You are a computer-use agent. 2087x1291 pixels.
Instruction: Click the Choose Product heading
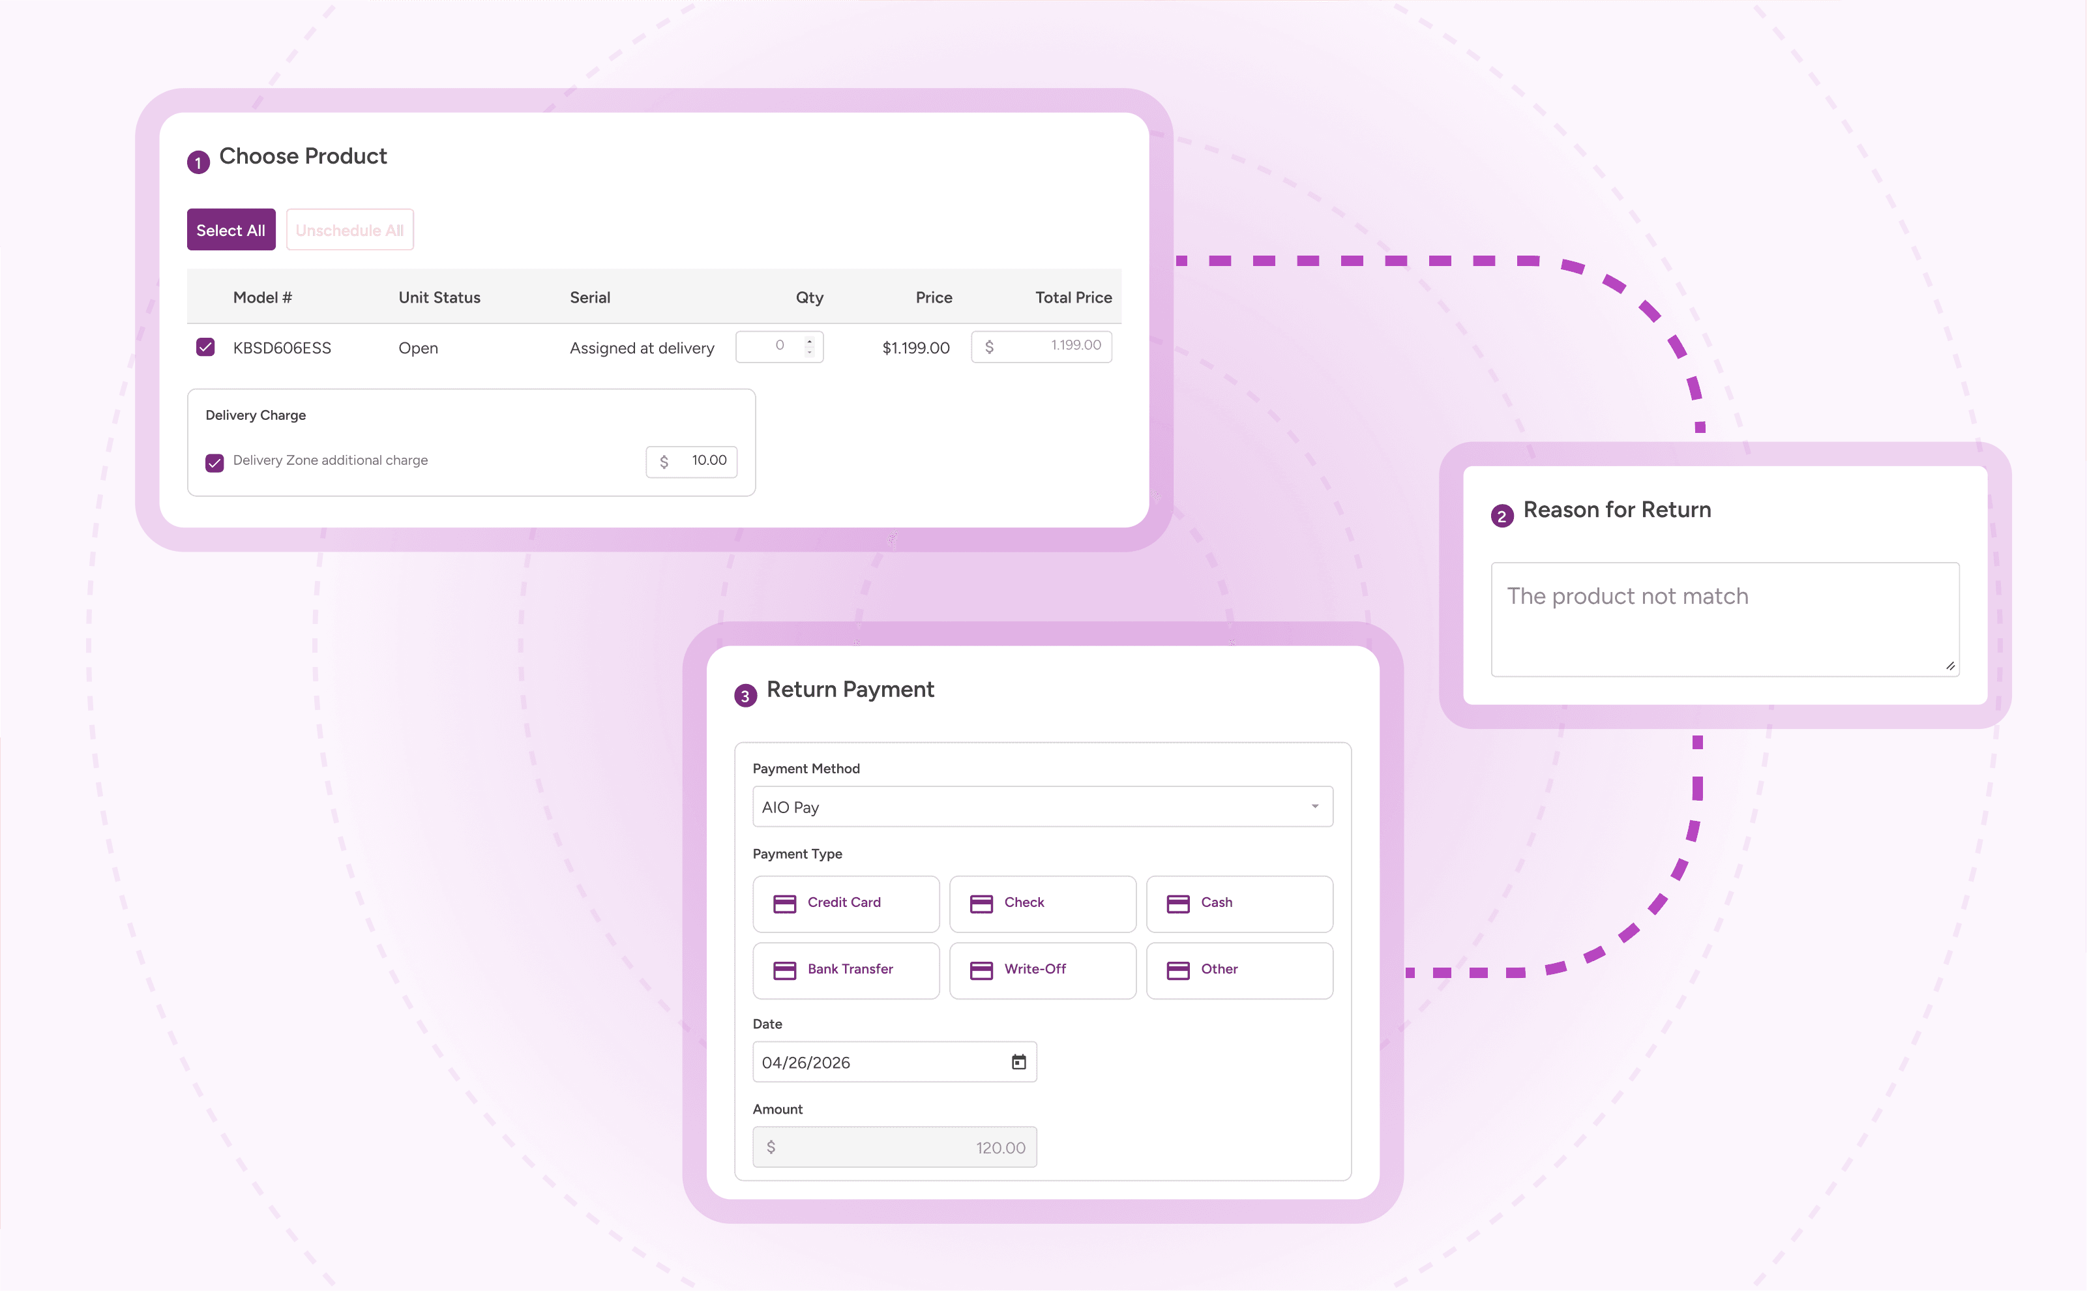(303, 156)
